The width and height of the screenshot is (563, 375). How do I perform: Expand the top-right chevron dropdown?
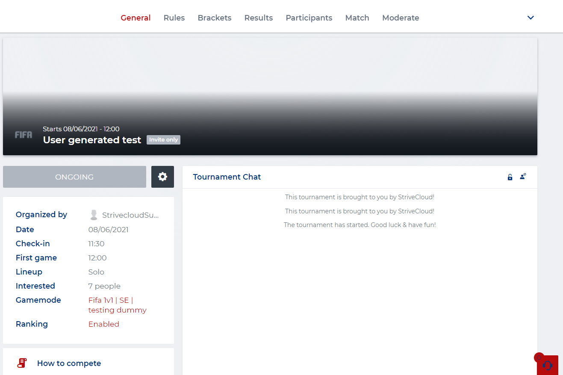(531, 18)
